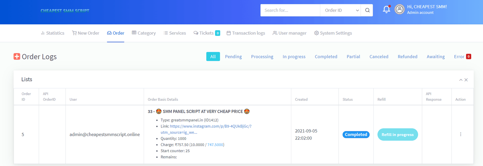Open the Instagram post link

(210, 126)
